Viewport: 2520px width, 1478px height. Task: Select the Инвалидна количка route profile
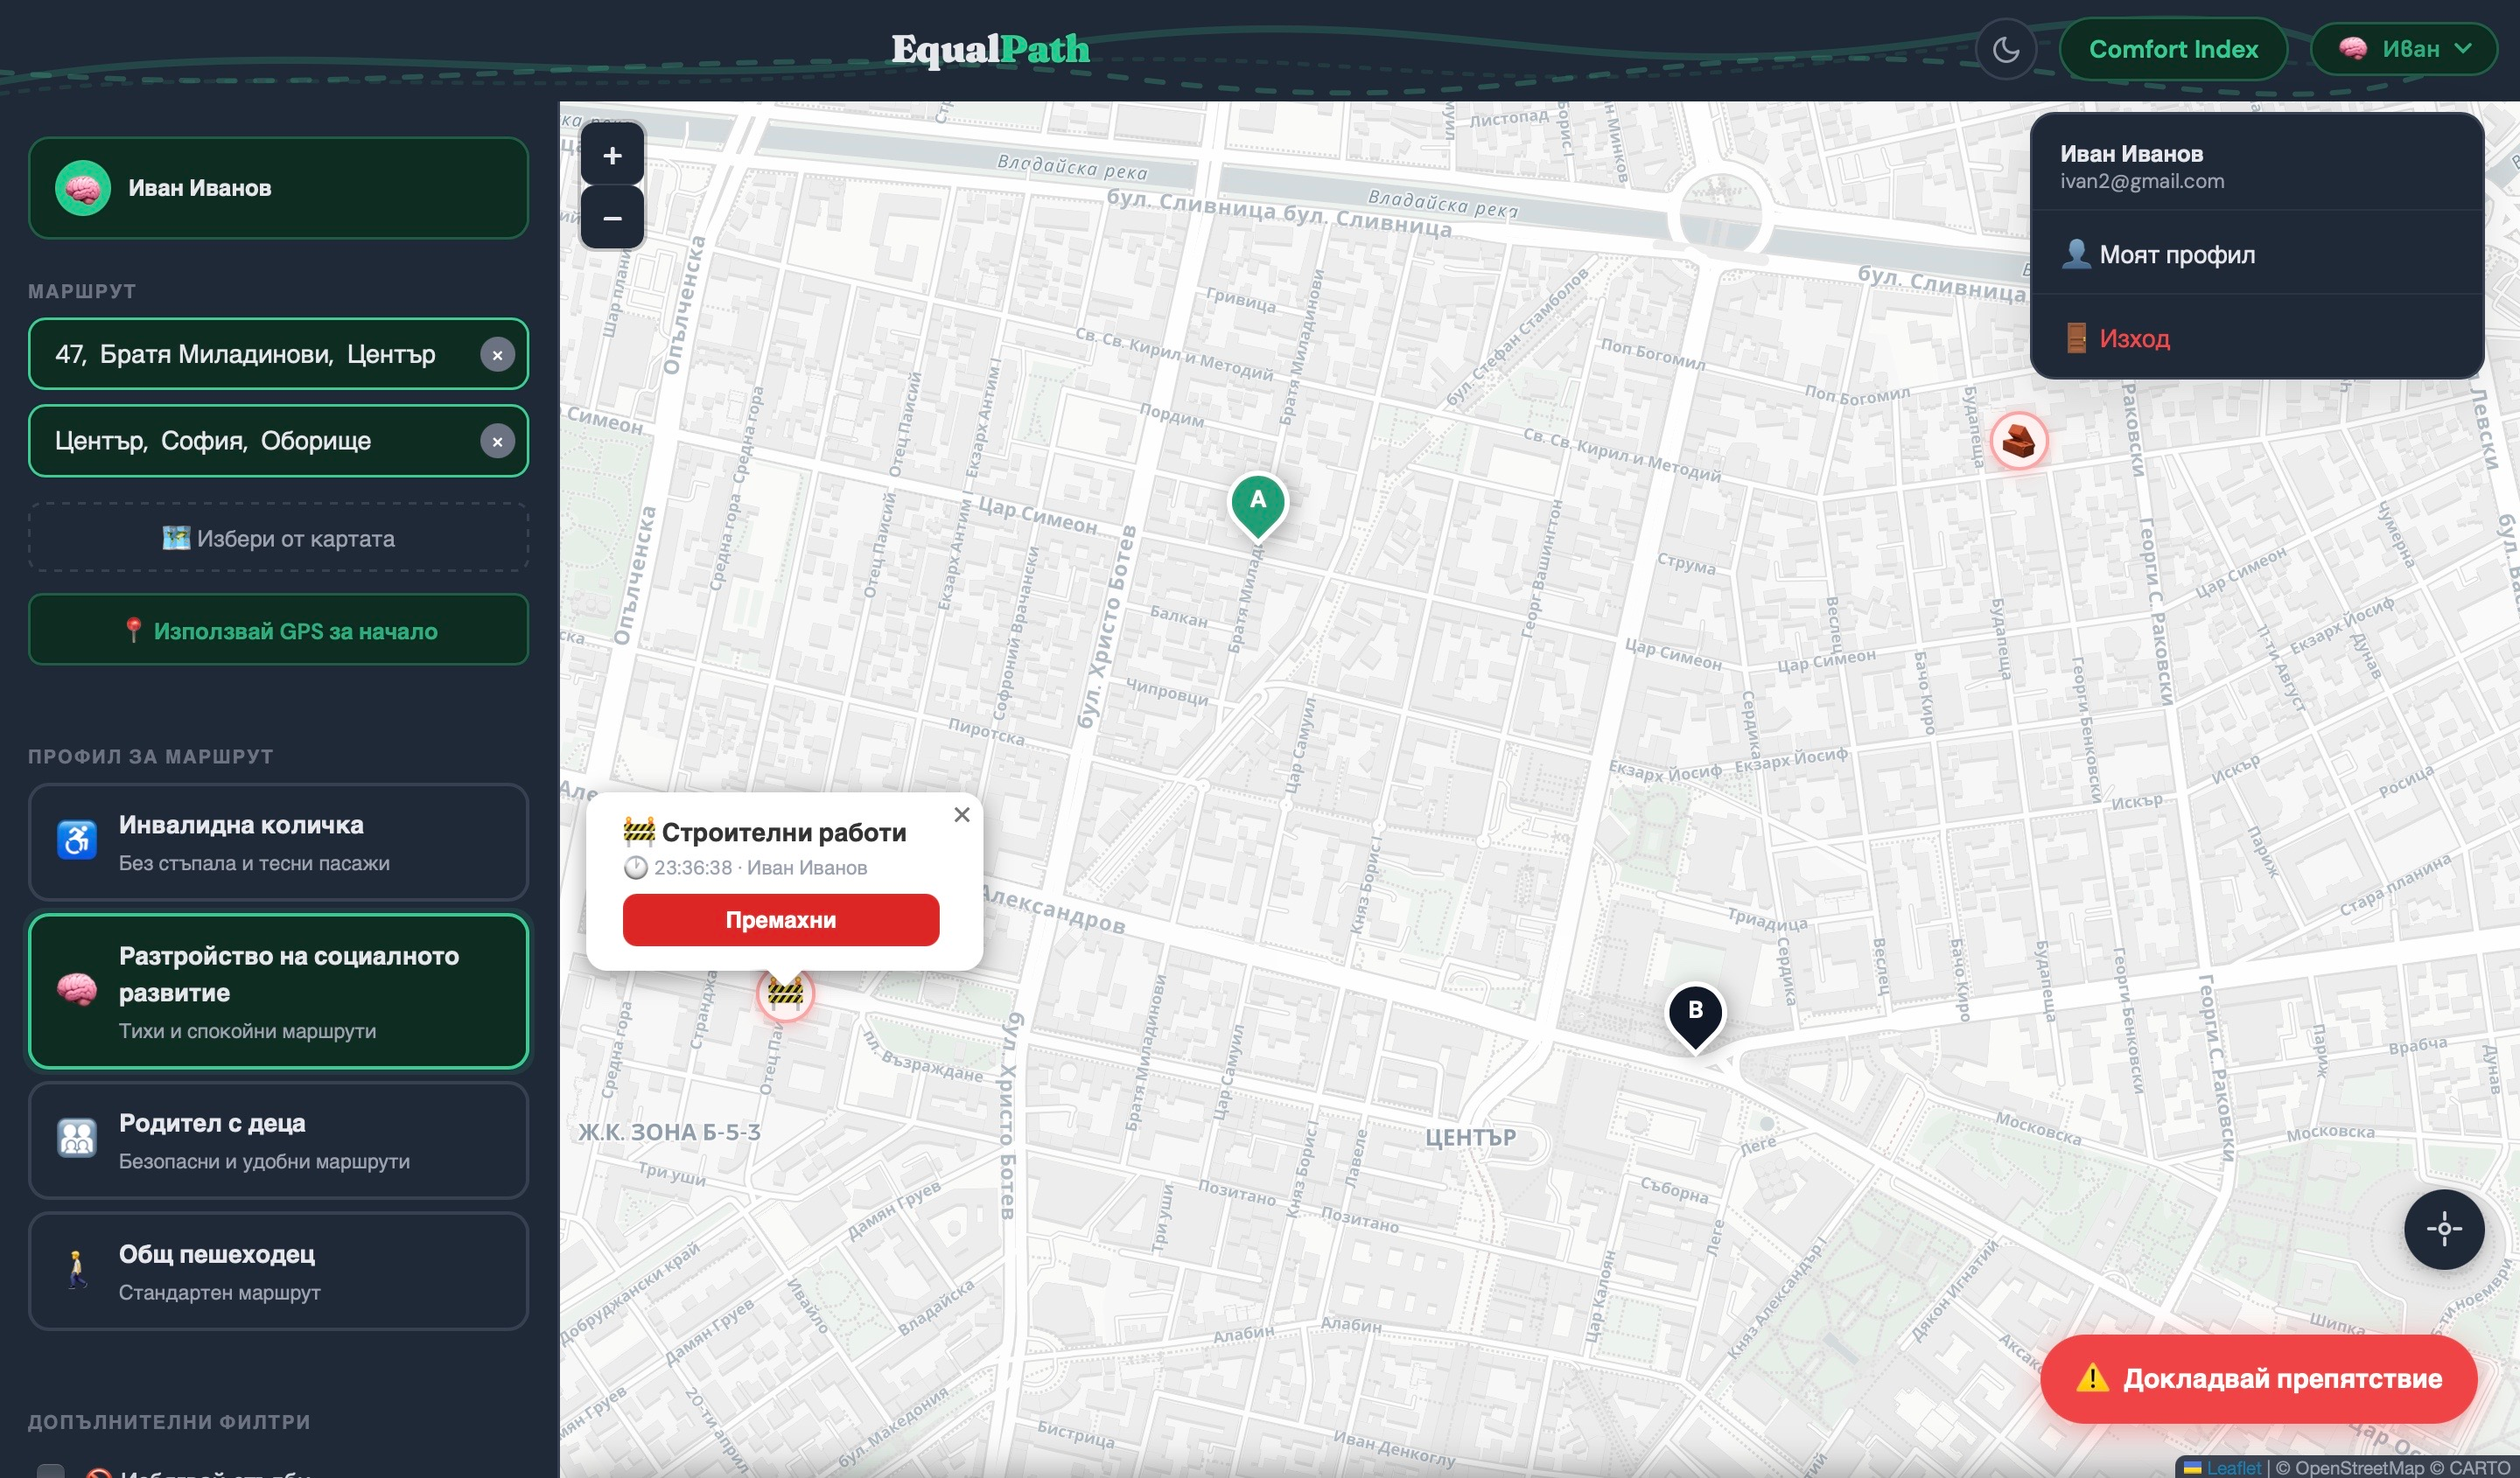(x=278, y=841)
